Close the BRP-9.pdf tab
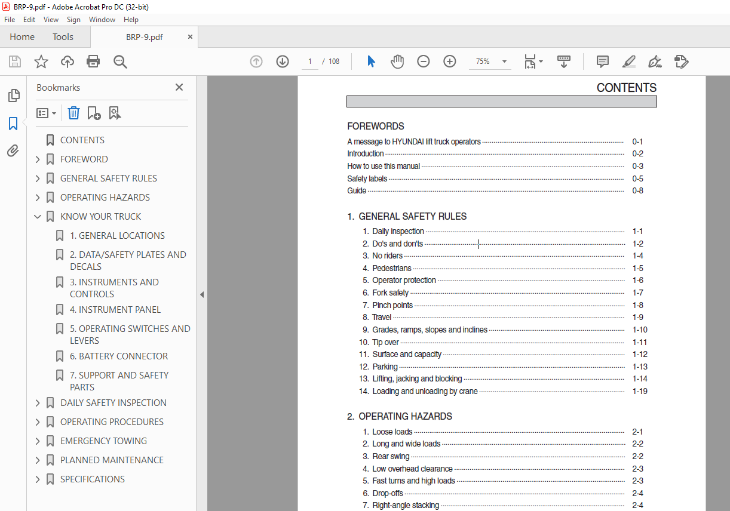730x511 pixels. [190, 37]
